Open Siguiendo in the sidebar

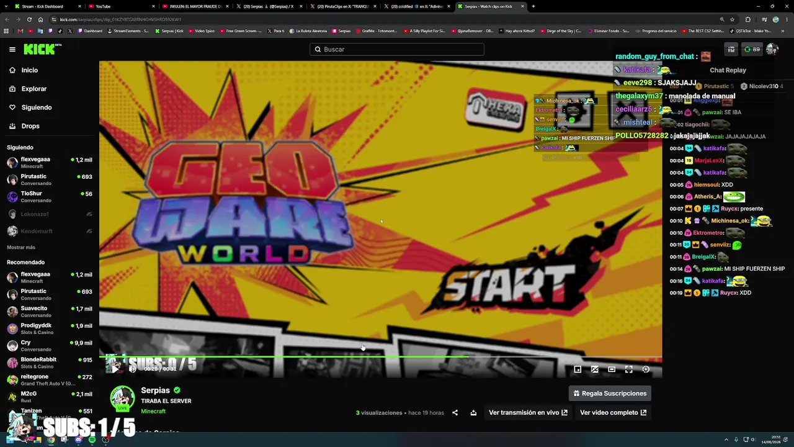tap(37, 107)
